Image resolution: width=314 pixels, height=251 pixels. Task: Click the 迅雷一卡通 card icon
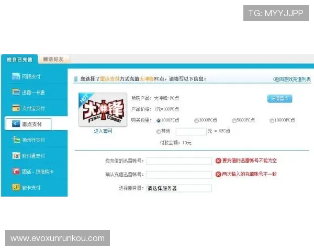pos(16,92)
